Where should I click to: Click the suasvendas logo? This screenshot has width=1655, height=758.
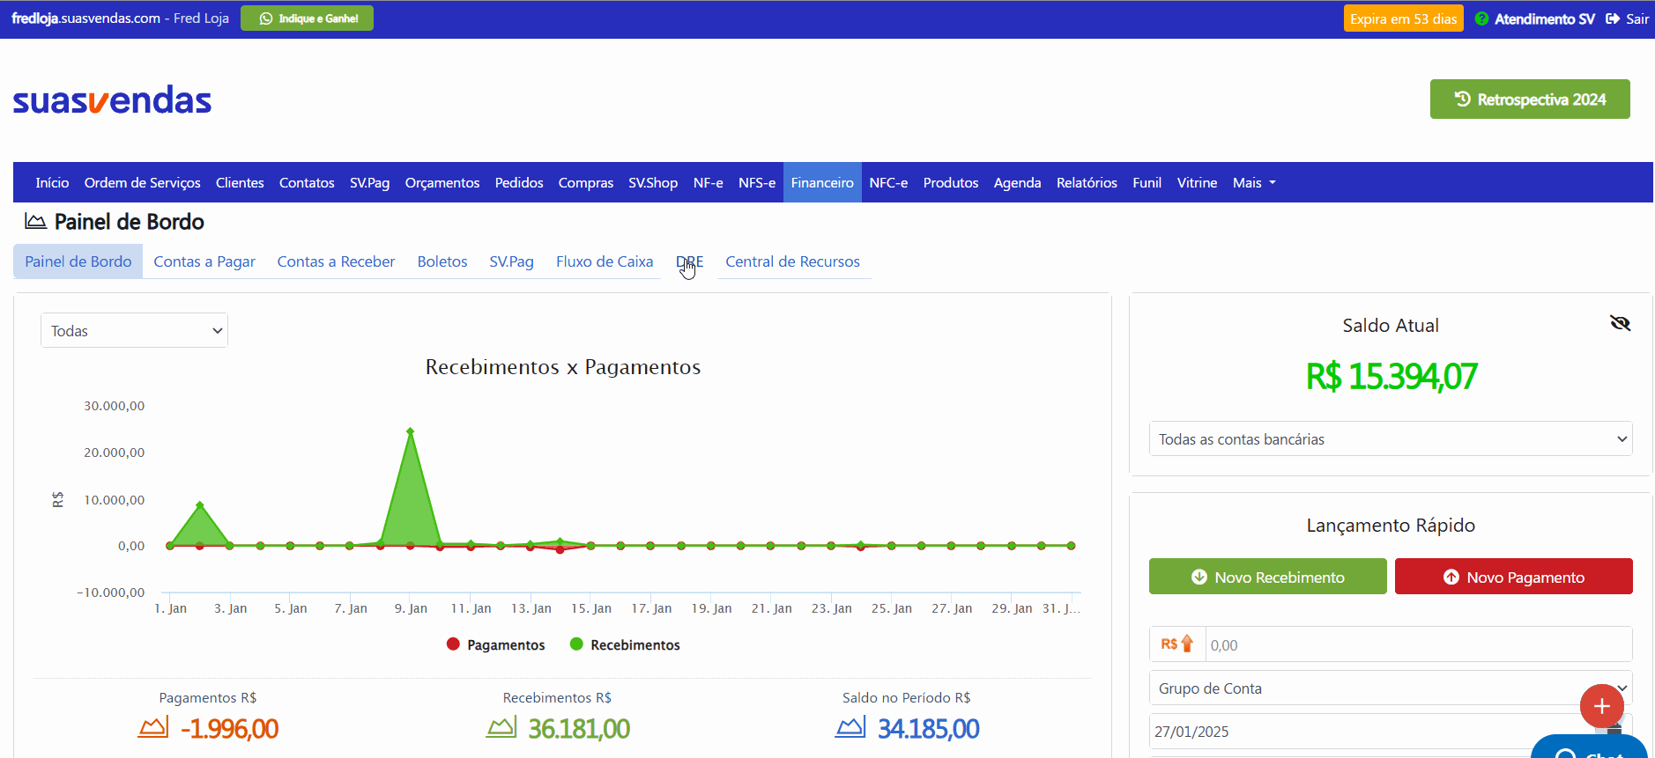point(112,99)
